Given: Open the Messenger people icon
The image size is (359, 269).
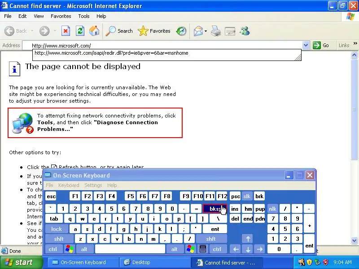Looking at the screenshot, I should click(x=245, y=31).
